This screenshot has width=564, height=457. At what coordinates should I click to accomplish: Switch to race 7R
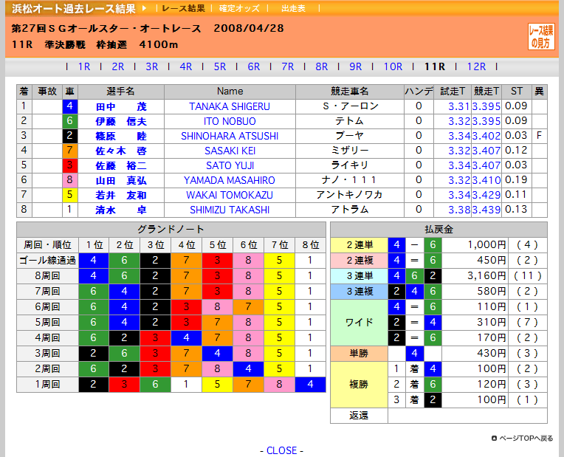[288, 66]
